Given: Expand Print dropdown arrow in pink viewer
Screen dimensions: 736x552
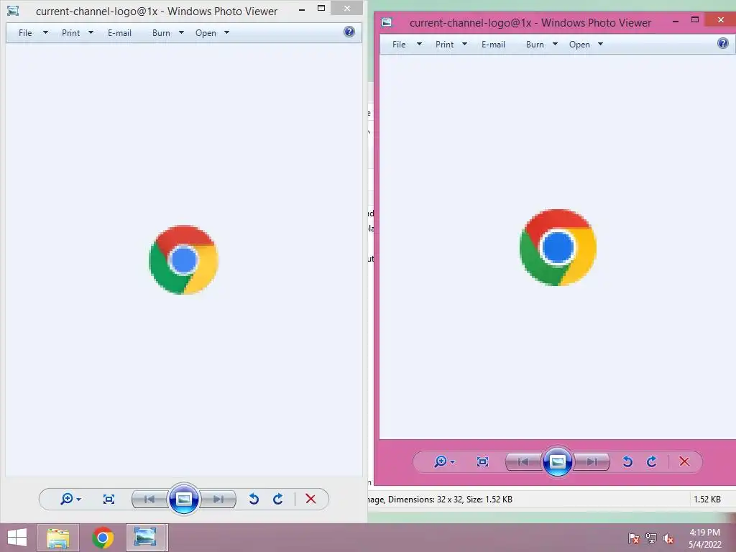Looking at the screenshot, I should coord(464,44).
